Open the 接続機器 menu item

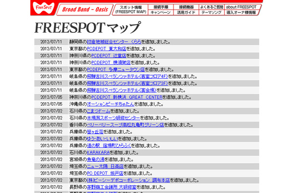(x=186, y=7)
